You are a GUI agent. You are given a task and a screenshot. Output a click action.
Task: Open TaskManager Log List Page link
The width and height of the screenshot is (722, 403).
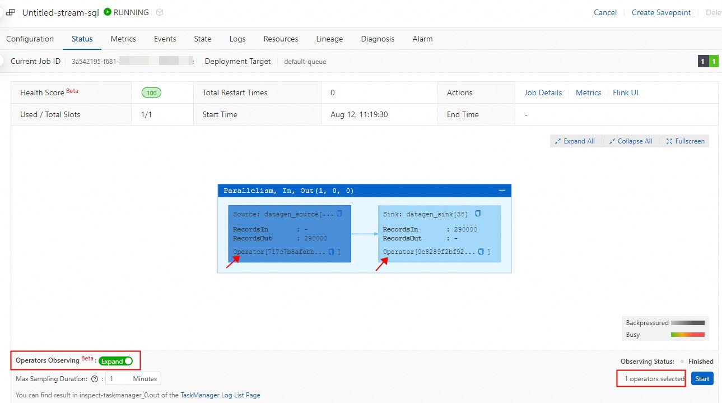(220, 395)
